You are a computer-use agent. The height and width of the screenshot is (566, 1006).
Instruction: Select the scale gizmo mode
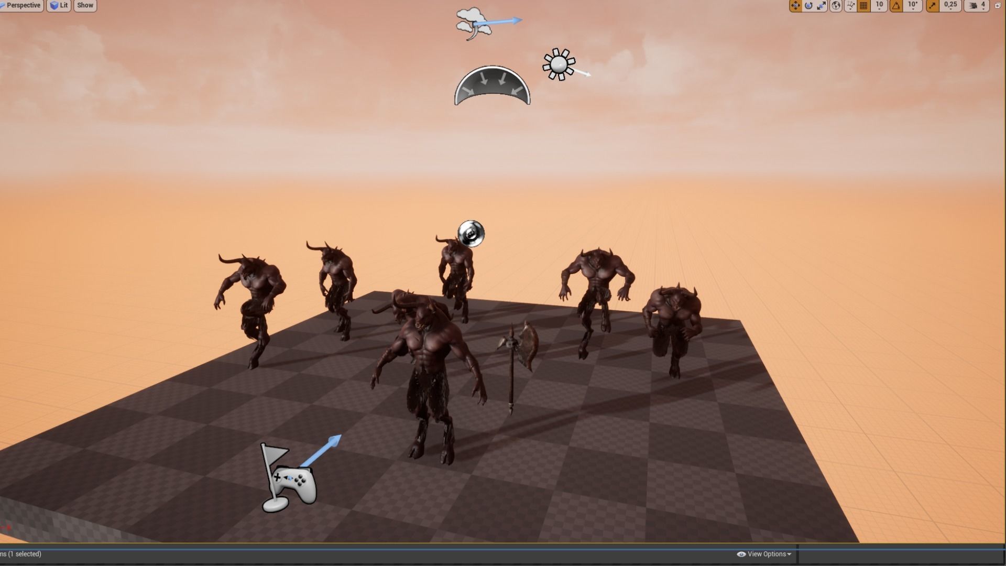click(822, 6)
